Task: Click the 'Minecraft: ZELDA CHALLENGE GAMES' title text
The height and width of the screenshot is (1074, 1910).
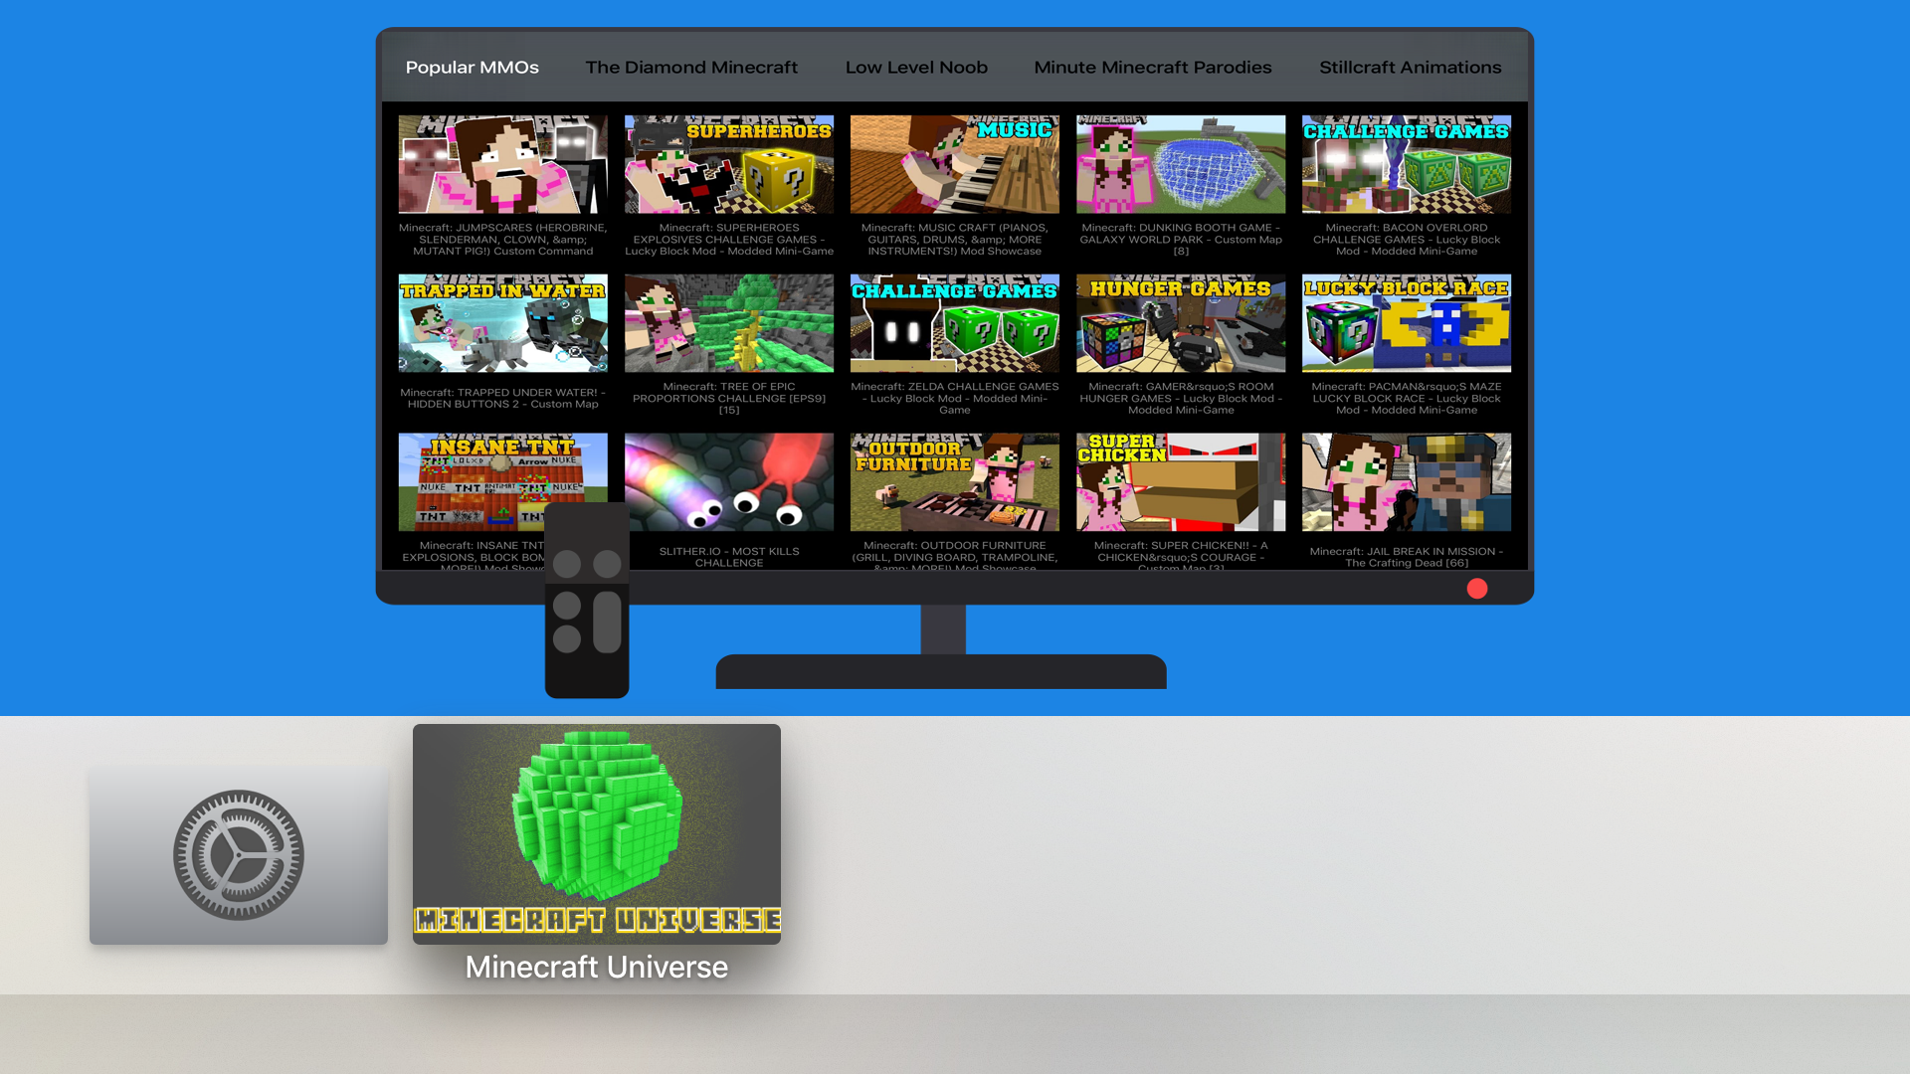Action: coord(955,399)
